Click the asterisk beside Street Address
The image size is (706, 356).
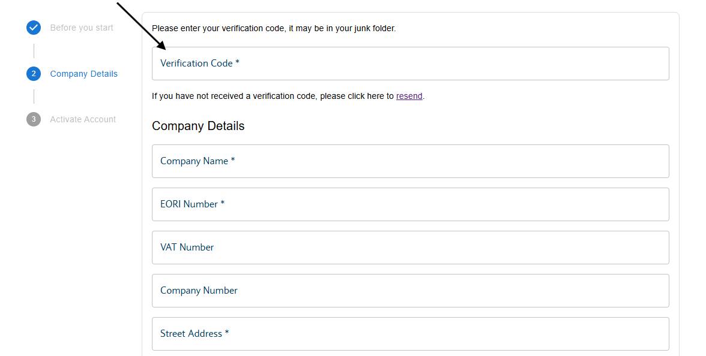(x=227, y=333)
